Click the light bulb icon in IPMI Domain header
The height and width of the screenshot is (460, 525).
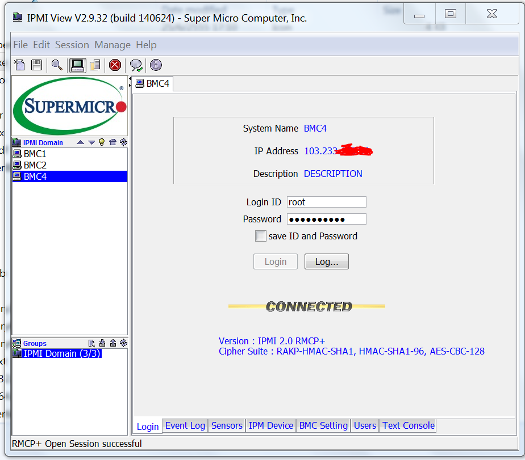coord(102,142)
